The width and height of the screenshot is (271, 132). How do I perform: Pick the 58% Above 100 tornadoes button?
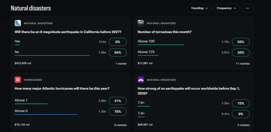(241, 42)
